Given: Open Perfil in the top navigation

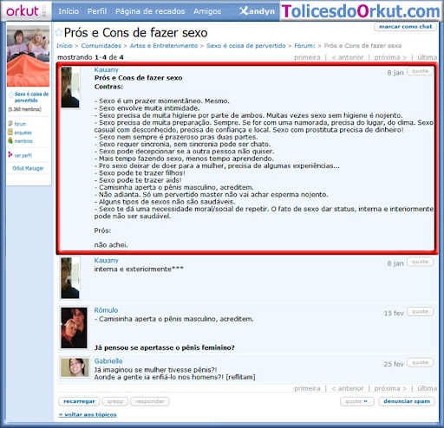Looking at the screenshot, I should pos(97,11).
